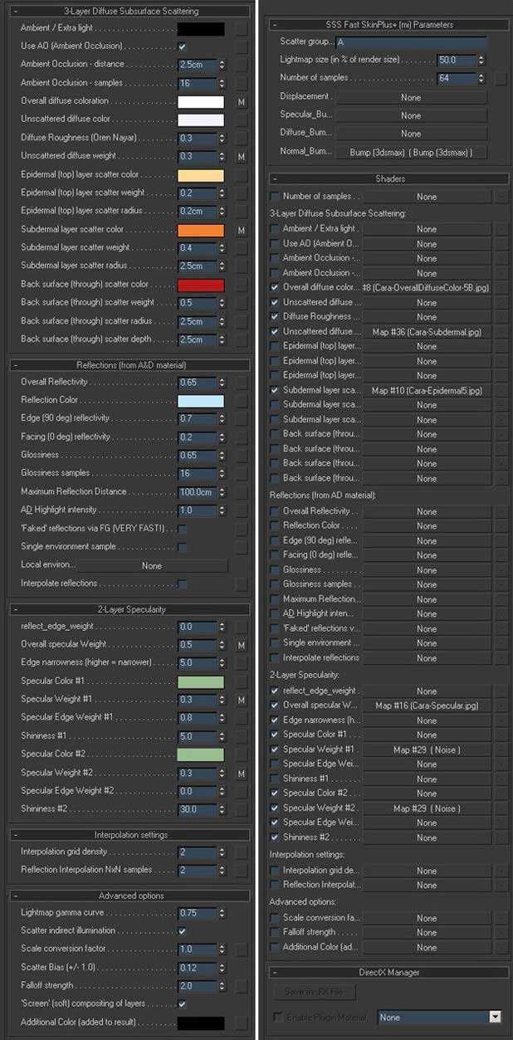The width and height of the screenshot is (513, 1040).
Task: Open the map button for Subdermal layer scatter color
Action: [x=242, y=230]
